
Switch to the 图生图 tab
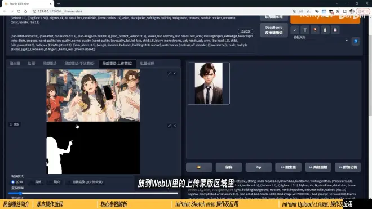pos(15,63)
